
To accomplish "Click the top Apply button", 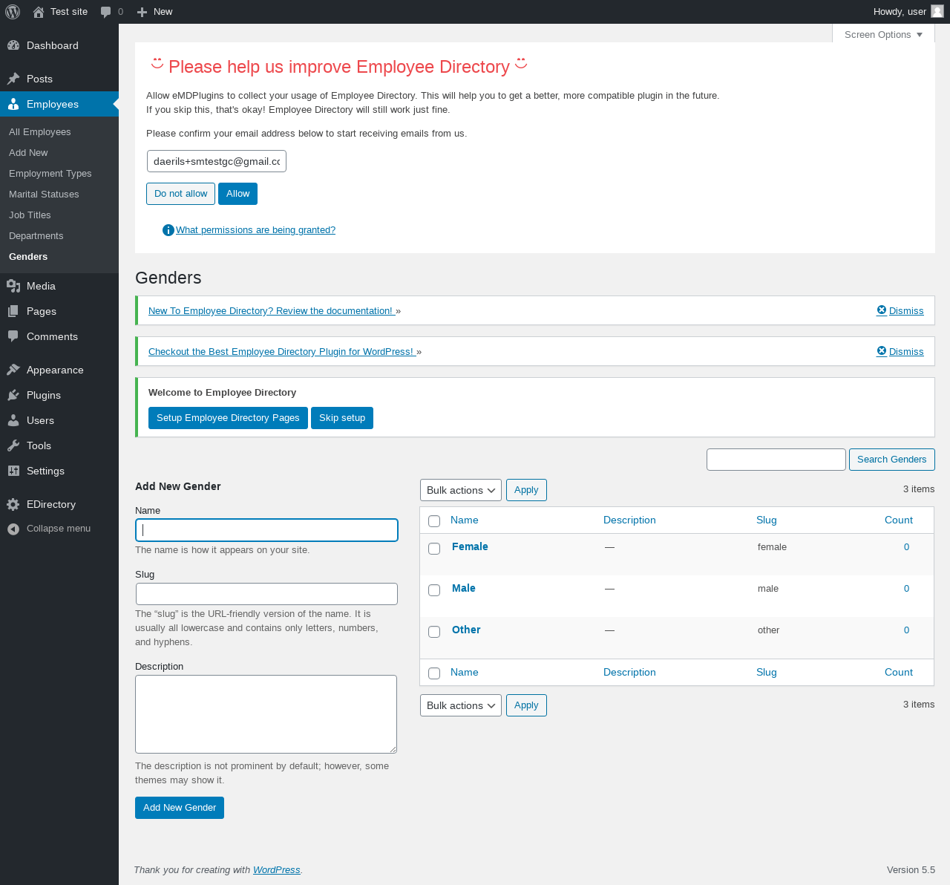I will pyautogui.click(x=526, y=490).
